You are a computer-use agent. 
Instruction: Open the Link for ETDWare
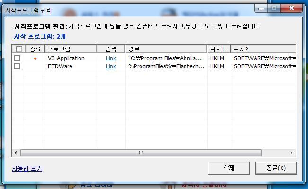pos(111,66)
